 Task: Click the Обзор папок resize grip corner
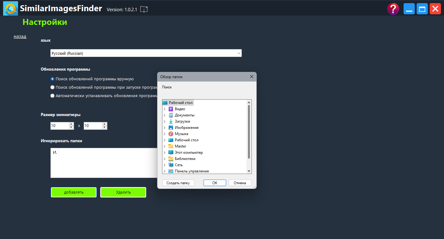coord(254,187)
